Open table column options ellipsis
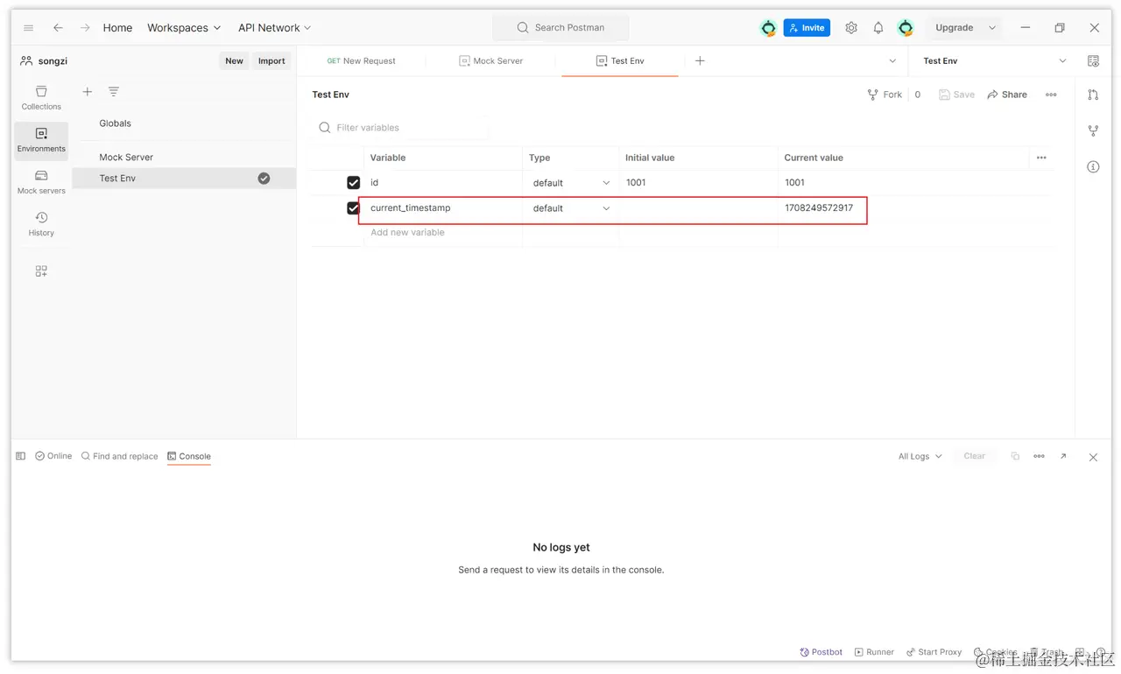Screen dimensions: 1121x674 coord(1041,158)
